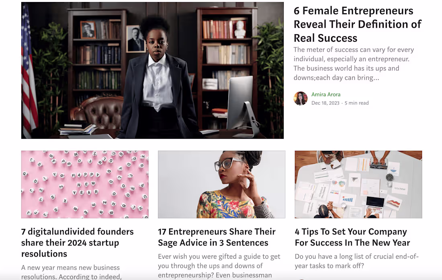
Task: Click the photo of the woman in glasses
Action: [x=221, y=184]
